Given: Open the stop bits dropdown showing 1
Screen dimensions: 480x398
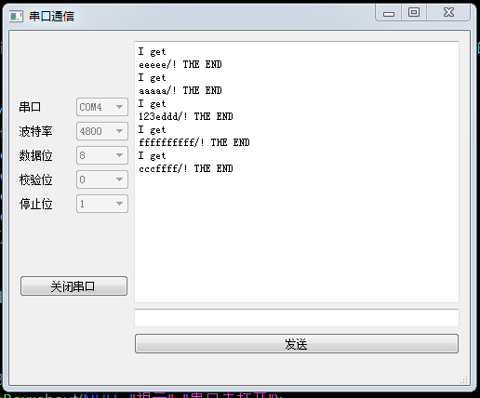Looking at the screenshot, I should (102, 204).
